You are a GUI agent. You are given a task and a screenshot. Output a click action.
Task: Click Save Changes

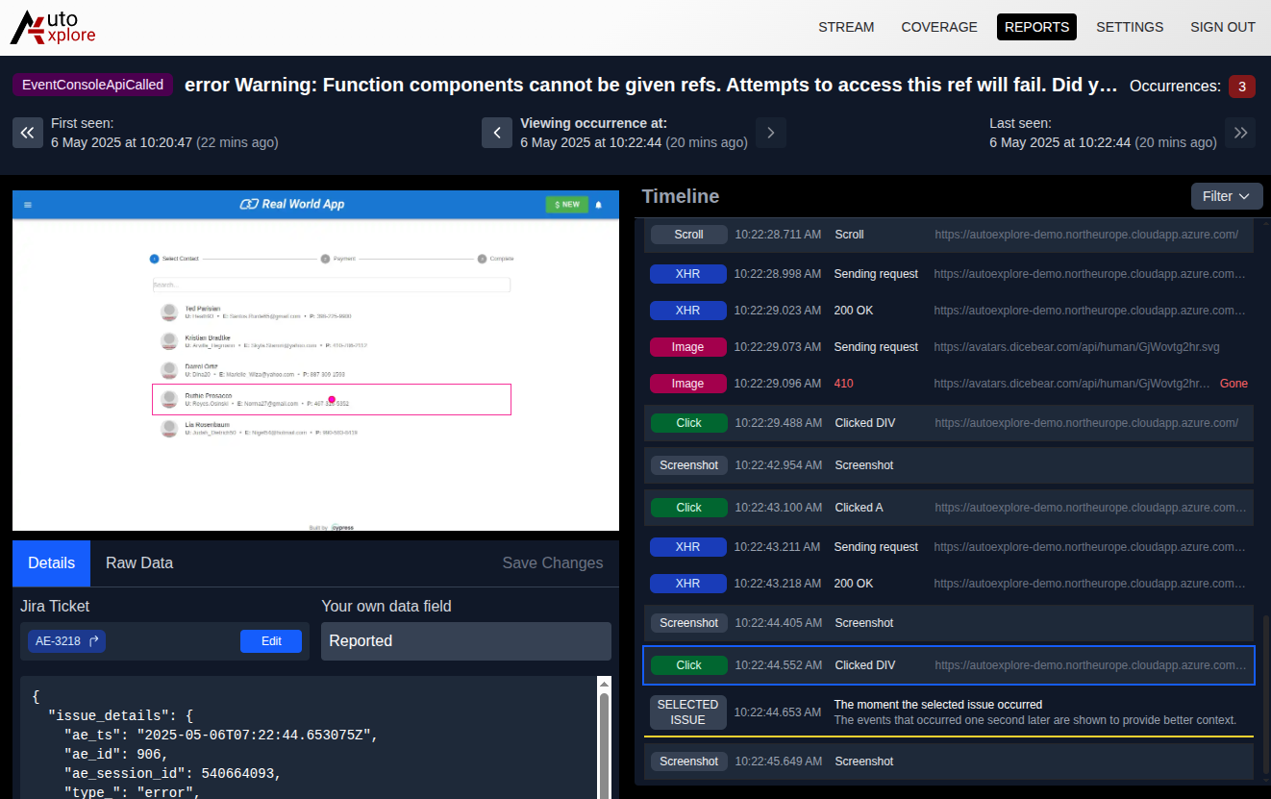click(553, 563)
